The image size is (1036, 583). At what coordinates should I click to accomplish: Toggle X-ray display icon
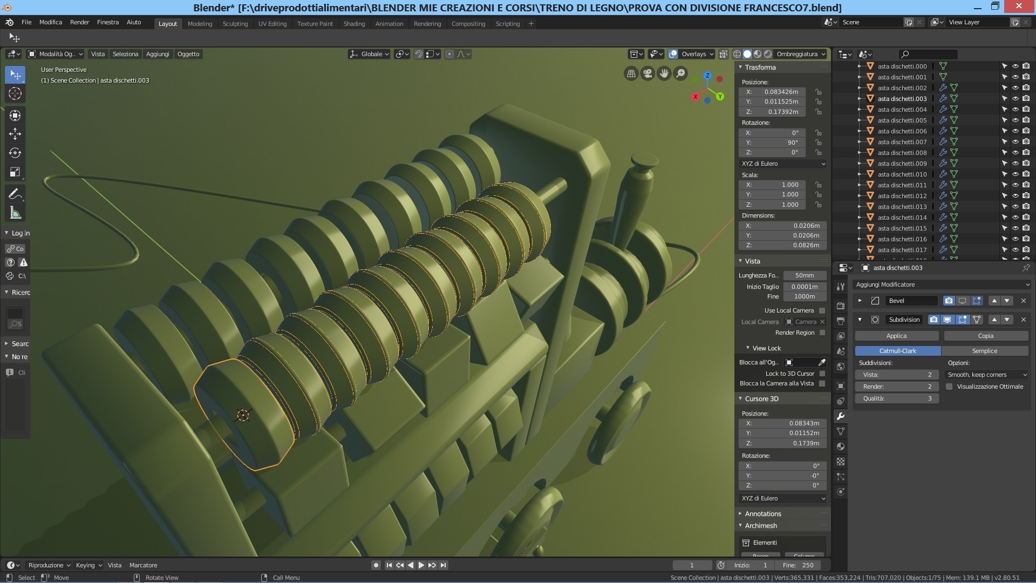click(x=724, y=54)
